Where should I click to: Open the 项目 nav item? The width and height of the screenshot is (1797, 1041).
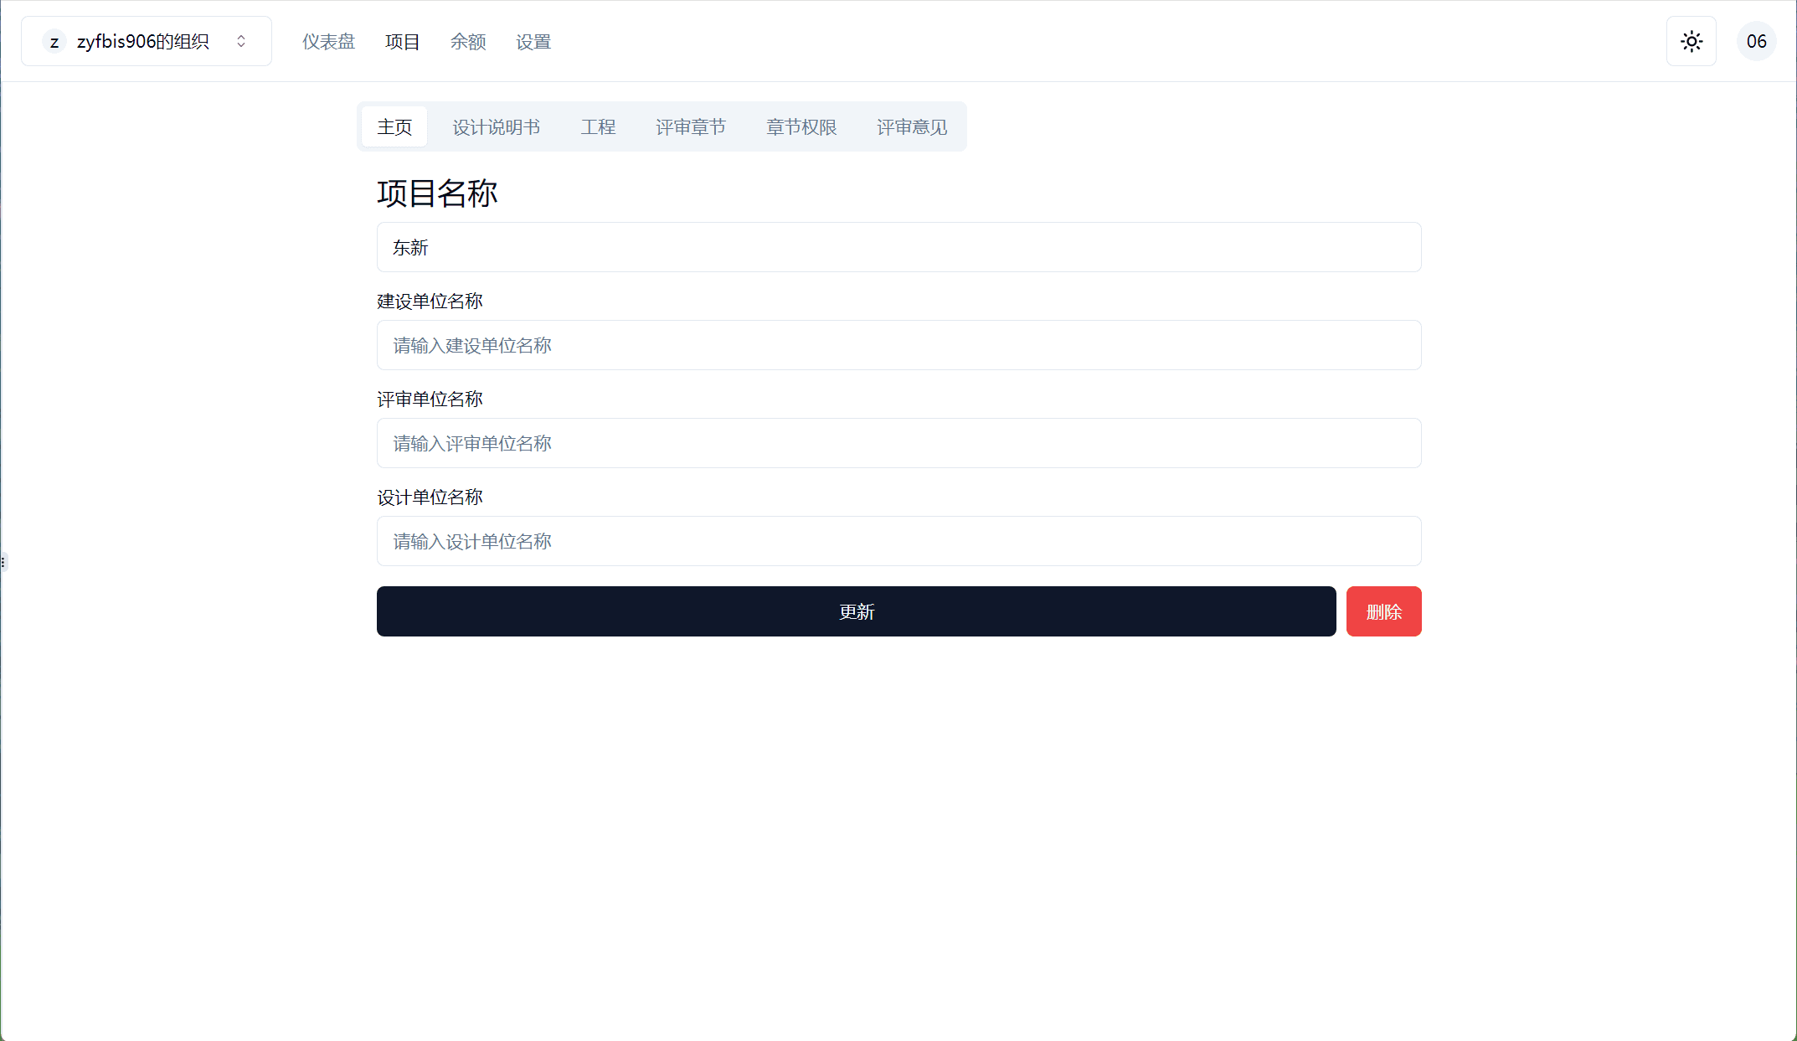pyautogui.click(x=402, y=42)
